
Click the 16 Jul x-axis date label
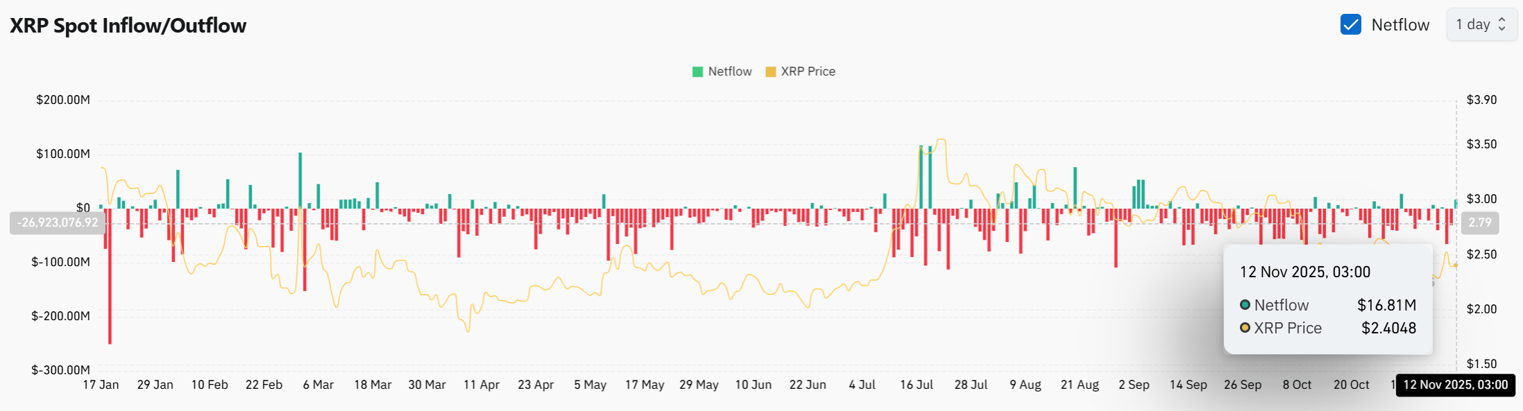(916, 385)
